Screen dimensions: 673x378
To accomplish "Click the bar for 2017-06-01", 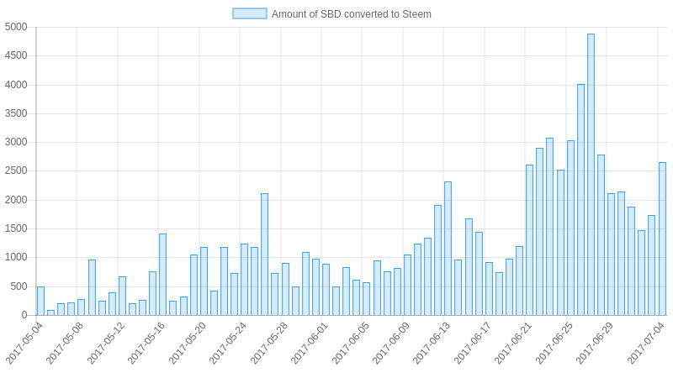I will click(326, 290).
